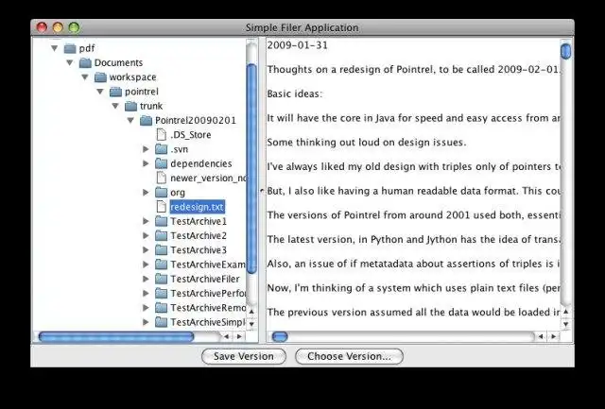Click the TestArchiveRemo folder icon
605x409 pixels.
click(162, 308)
